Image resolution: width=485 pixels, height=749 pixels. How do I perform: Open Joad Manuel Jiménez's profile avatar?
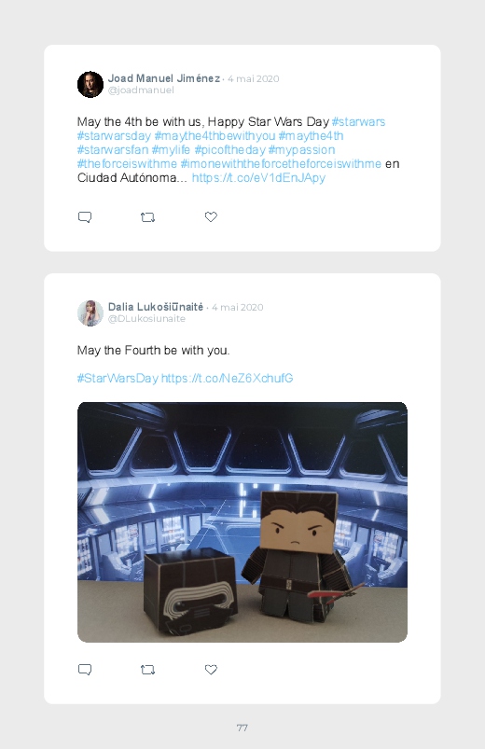coord(90,85)
